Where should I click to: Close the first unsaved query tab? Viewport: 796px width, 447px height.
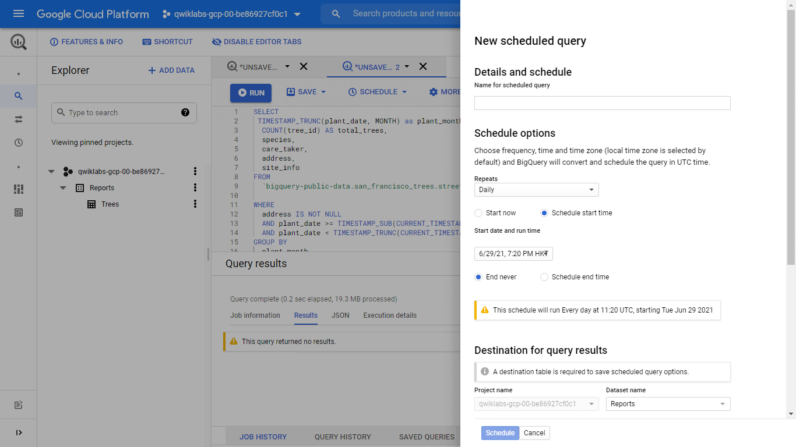[x=304, y=66]
